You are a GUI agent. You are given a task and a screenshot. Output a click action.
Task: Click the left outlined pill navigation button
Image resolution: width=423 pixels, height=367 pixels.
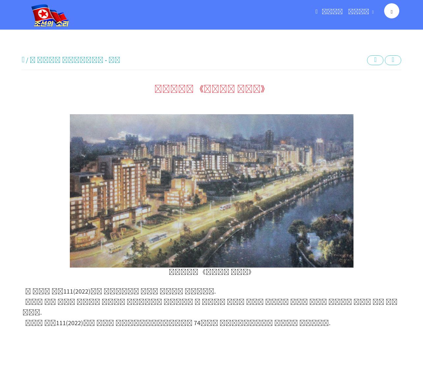(x=375, y=60)
